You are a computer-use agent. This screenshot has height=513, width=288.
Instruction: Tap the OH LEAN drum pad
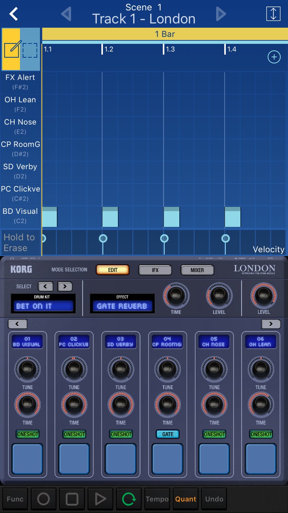(261, 459)
